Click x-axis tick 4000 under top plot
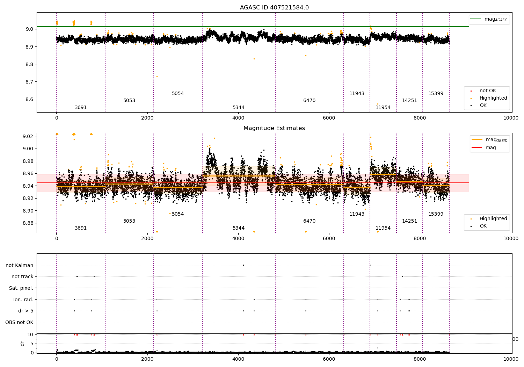524x367 pixels. click(x=238, y=118)
